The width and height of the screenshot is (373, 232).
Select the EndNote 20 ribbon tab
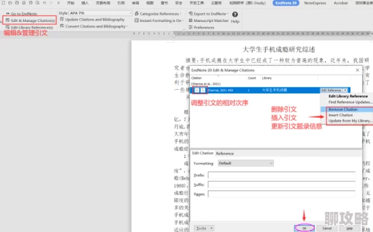(x=286, y=3)
